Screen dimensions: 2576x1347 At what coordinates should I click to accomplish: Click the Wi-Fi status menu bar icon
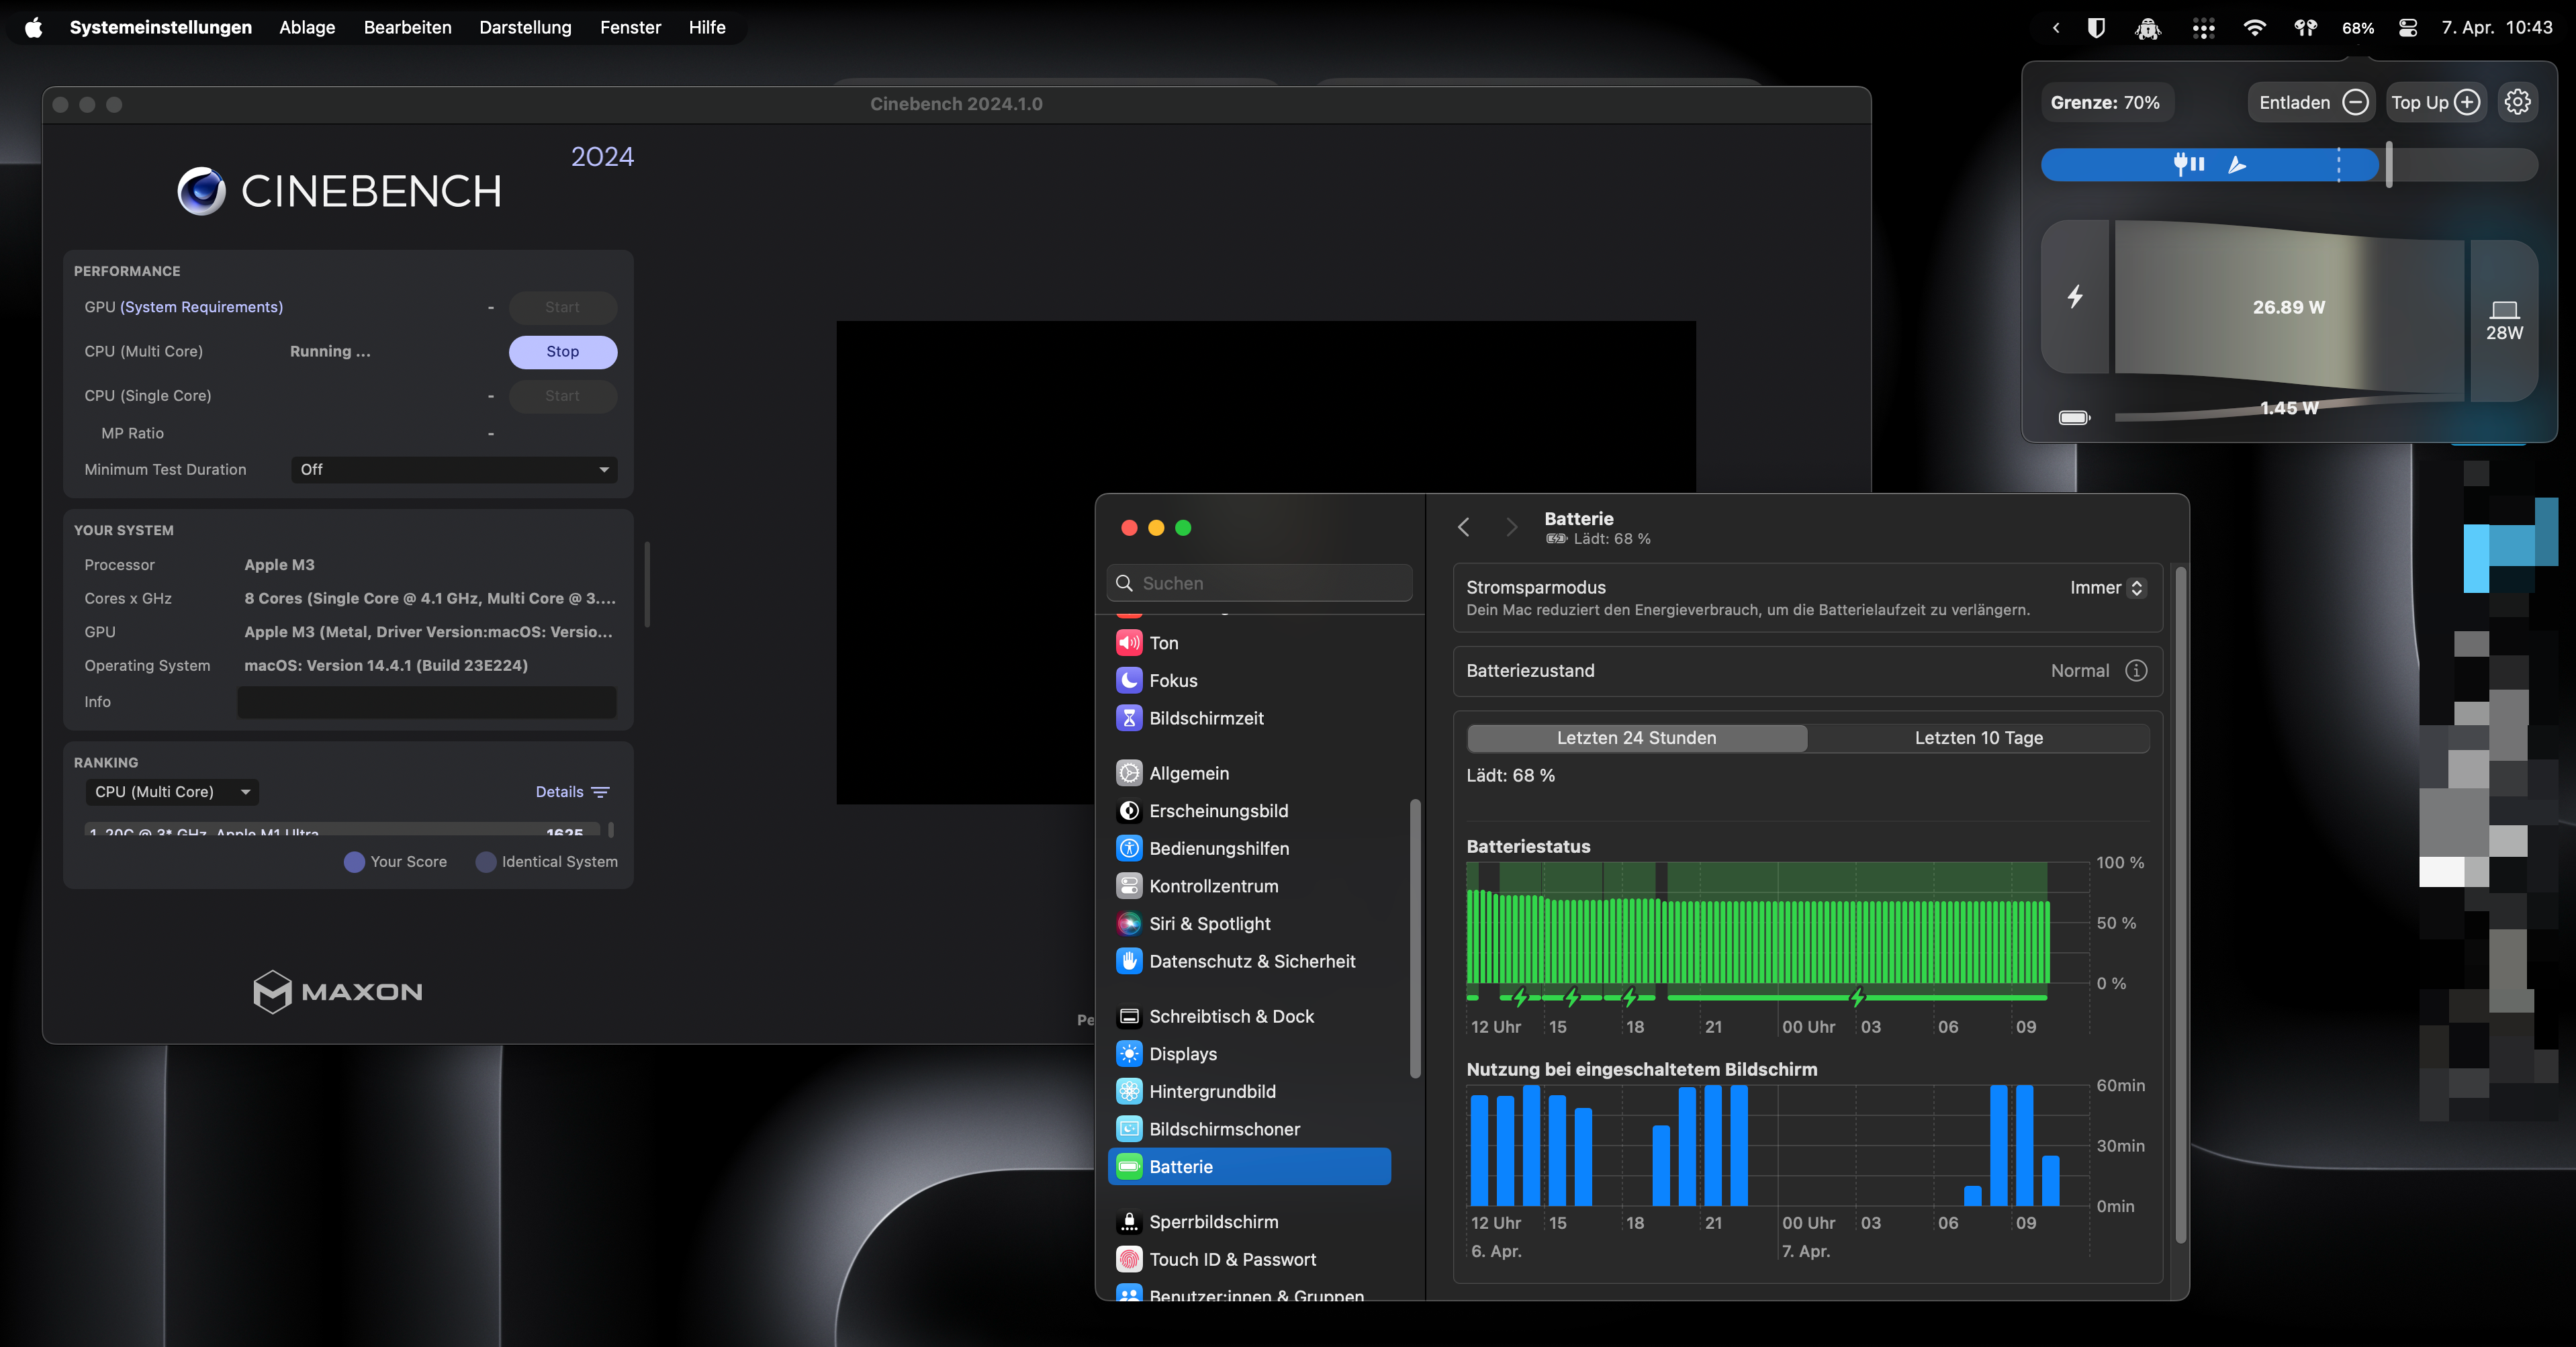click(2254, 28)
